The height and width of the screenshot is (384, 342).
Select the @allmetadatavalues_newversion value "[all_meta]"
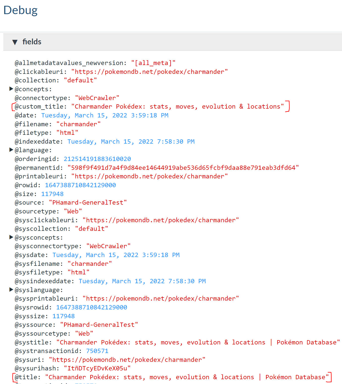point(153,63)
